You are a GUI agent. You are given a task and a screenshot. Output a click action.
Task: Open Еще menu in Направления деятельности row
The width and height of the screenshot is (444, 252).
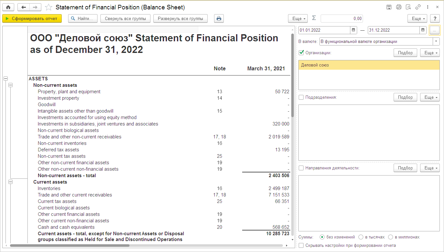pyautogui.click(x=430, y=168)
